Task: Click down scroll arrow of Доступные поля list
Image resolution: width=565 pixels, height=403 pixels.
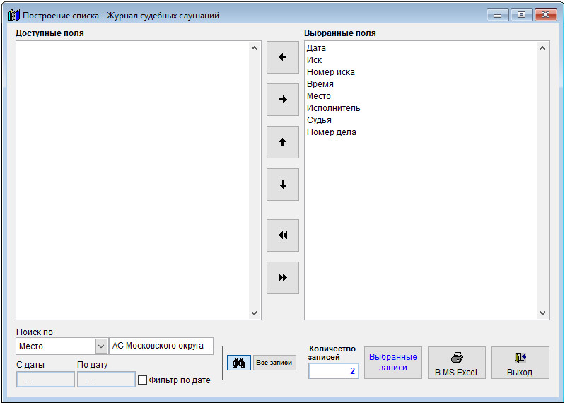Action: point(254,313)
